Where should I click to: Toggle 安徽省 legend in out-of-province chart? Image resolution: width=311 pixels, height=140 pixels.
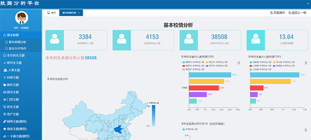pyautogui.click(x=260, y=62)
